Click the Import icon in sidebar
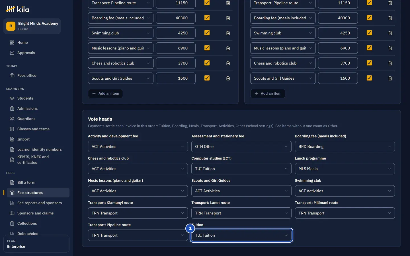This screenshot has height=256, width=410. (12, 139)
